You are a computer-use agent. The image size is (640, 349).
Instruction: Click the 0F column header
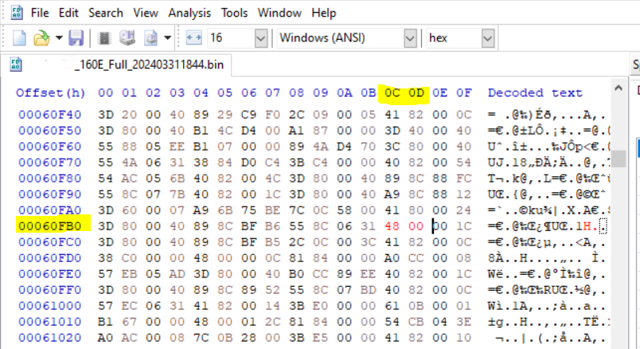463,92
